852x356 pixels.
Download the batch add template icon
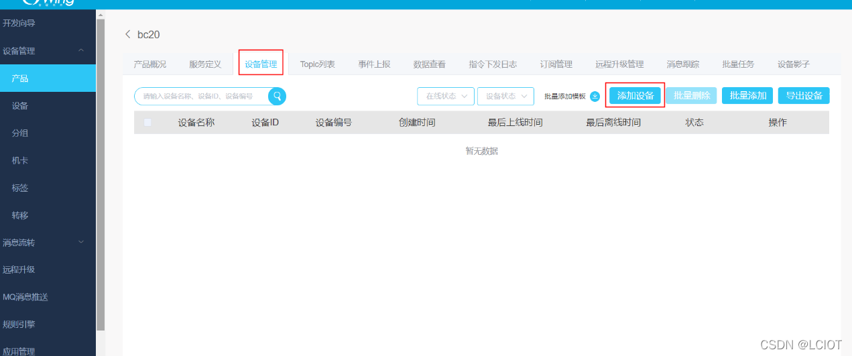(595, 97)
